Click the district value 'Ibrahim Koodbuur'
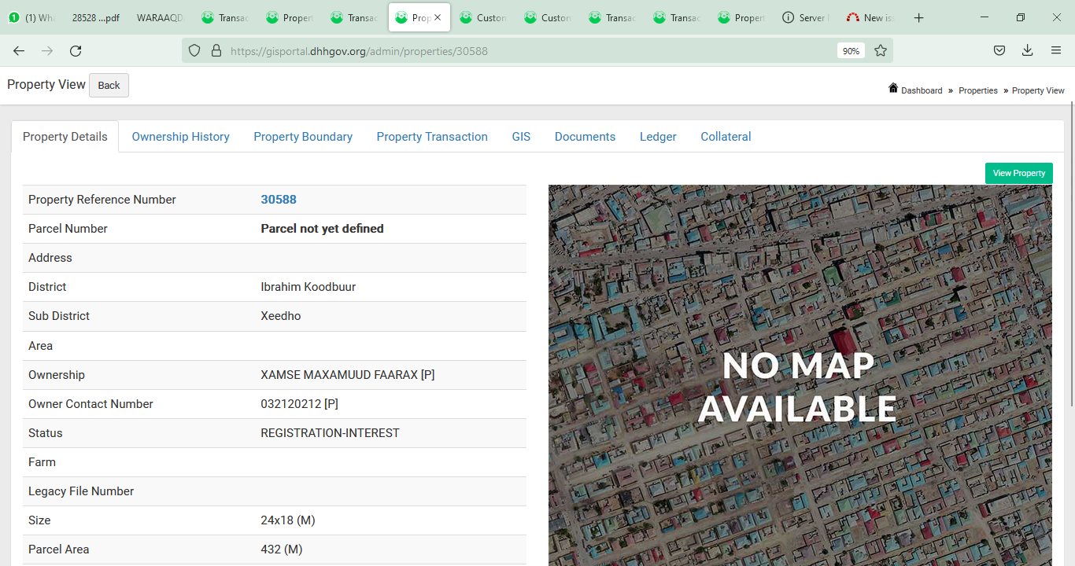Image resolution: width=1075 pixels, height=566 pixels. point(308,287)
